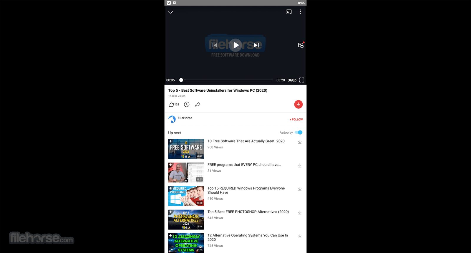Click the '960 Views' text
The width and height of the screenshot is (471, 253).
(215, 147)
